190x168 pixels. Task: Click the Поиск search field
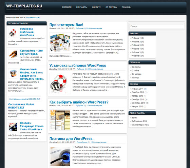point(156,26)
